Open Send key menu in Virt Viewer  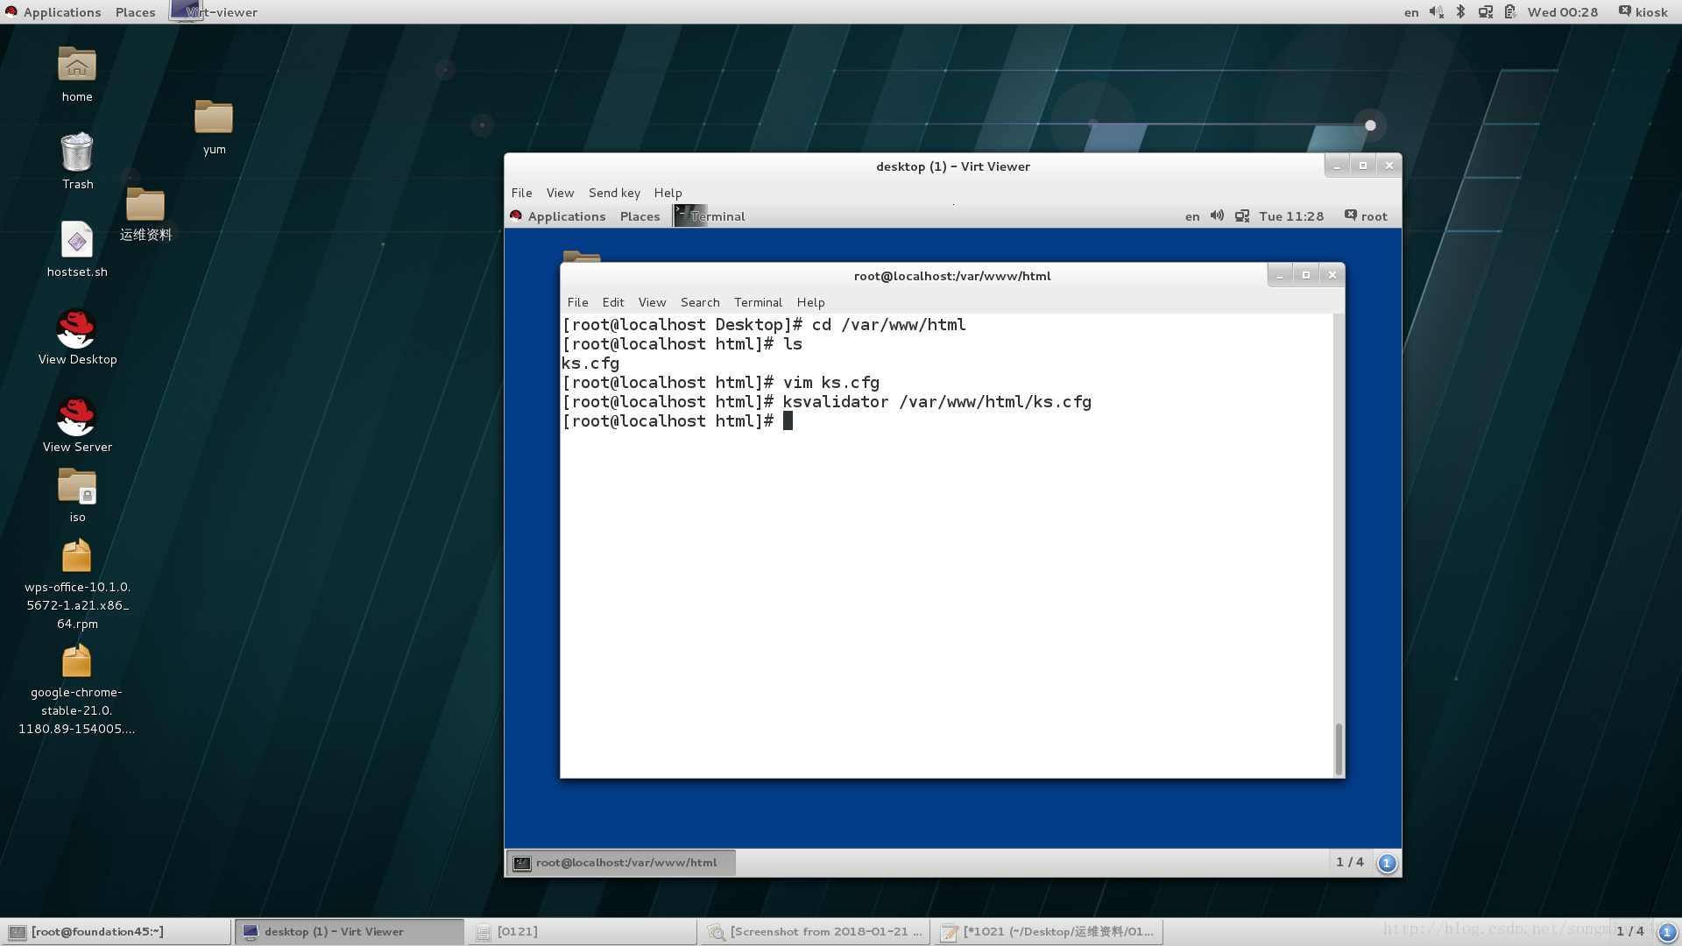point(614,193)
